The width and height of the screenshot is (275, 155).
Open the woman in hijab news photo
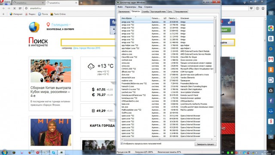(x=51, y=132)
